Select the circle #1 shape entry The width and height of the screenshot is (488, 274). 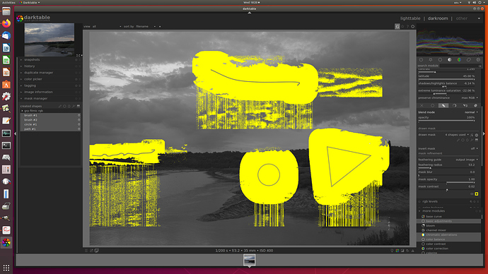[50, 124]
